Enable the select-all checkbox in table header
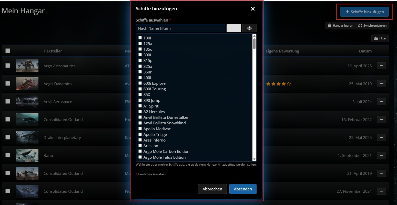Image resolution: width=397 pixels, height=205 pixels. 8,51
